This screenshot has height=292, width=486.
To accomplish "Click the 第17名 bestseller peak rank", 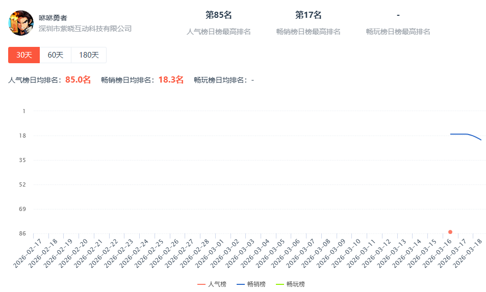I will point(308,15).
